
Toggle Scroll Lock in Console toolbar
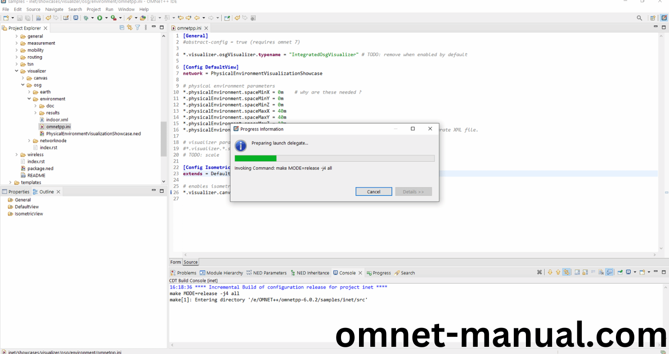tap(585, 272)
